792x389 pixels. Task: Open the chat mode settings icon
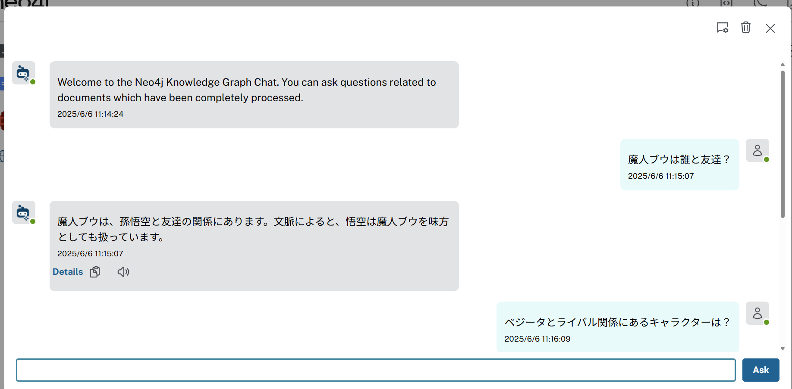pyautogui.click(x=723, y=28)
